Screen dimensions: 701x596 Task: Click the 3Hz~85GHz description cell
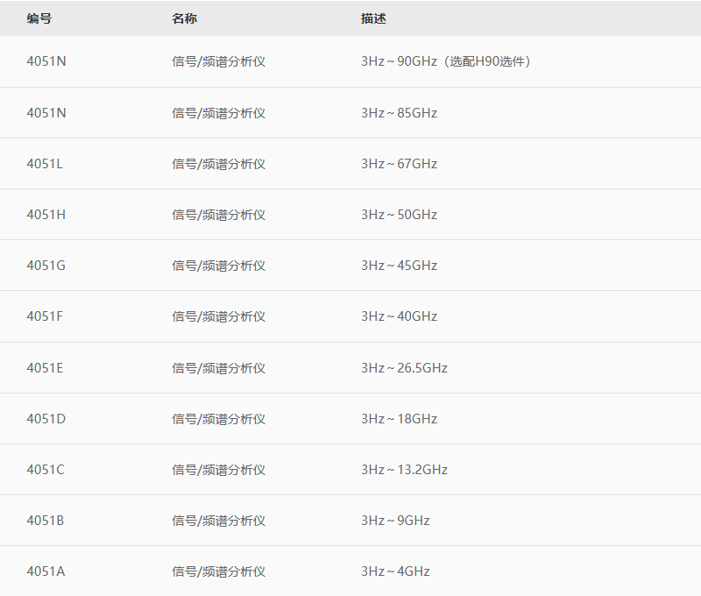(x=399, y=113)
